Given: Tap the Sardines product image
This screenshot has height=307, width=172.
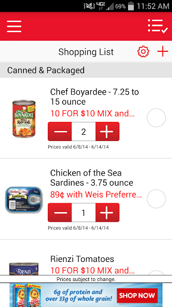Looking at the screenshot, I should pos(24,200).
